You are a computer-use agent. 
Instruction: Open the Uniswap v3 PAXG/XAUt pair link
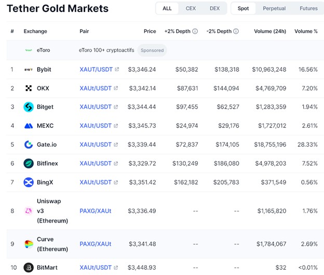pyautogui.click(x=95, y=211)
